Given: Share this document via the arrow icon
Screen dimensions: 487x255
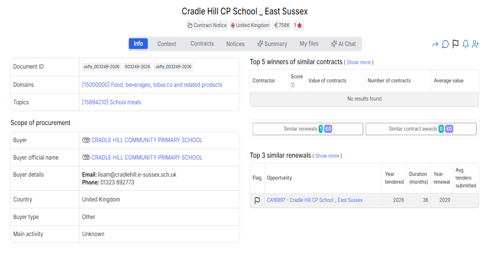Looking at the screenshot, I should (x=435, y=44).
